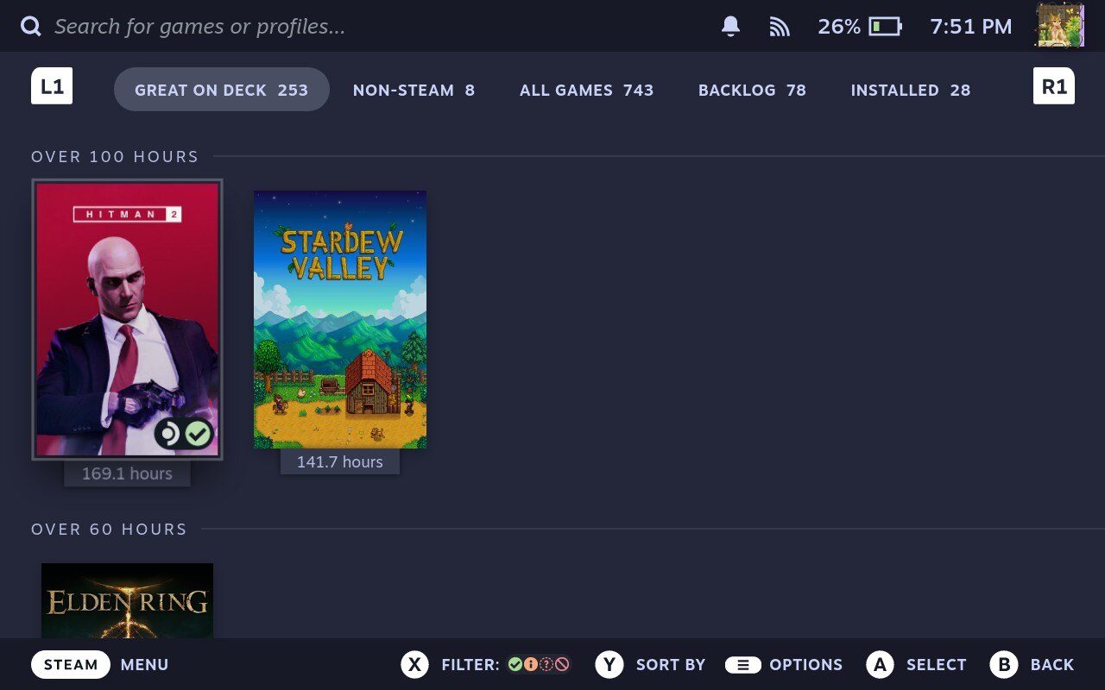The height and width of the screenshot is (690, 1105).
Task: Click your profile avatar in the top-right corner
Action: [1059, 26]
